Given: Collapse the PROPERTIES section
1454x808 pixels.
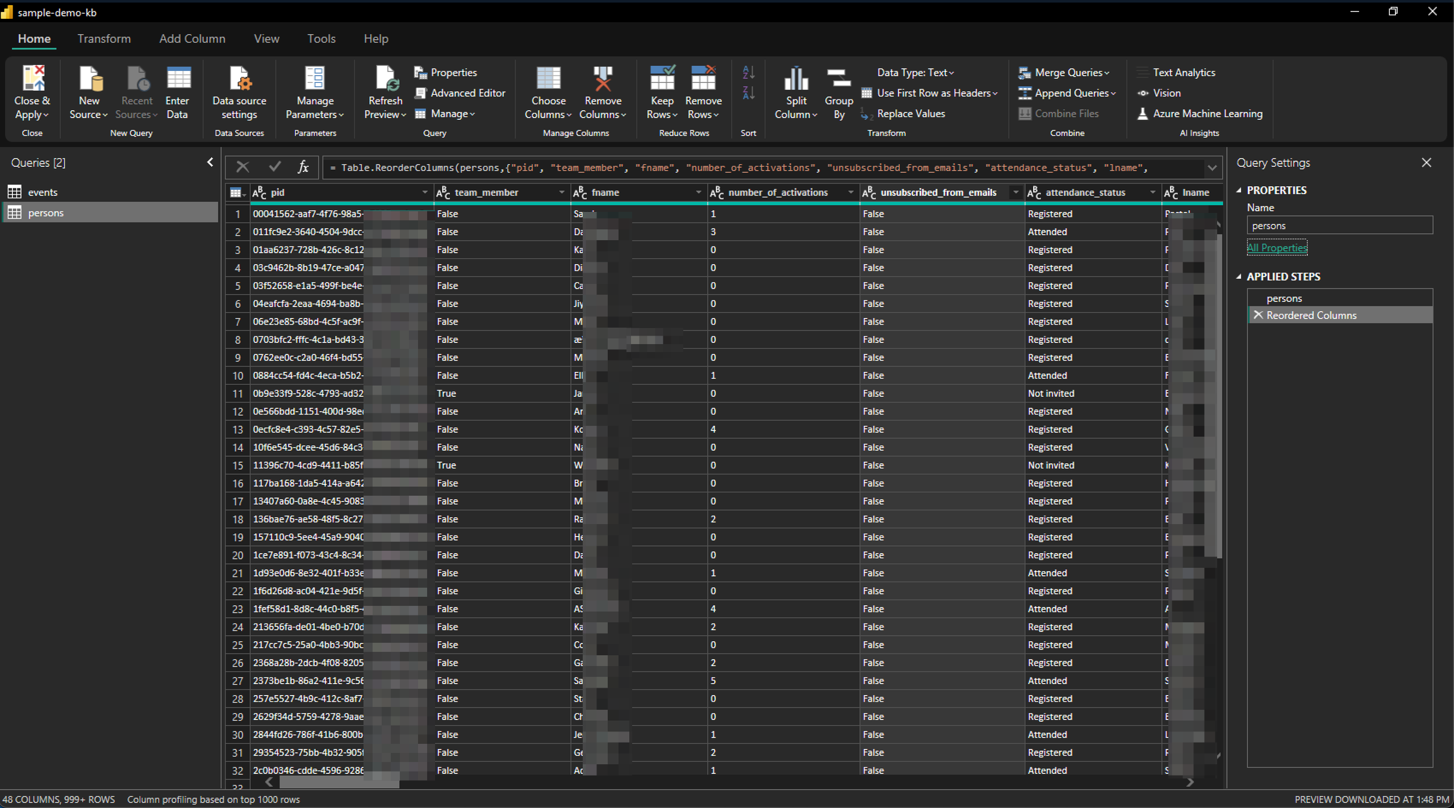Looking at the screenshot, I should (x=1239, y=191).
